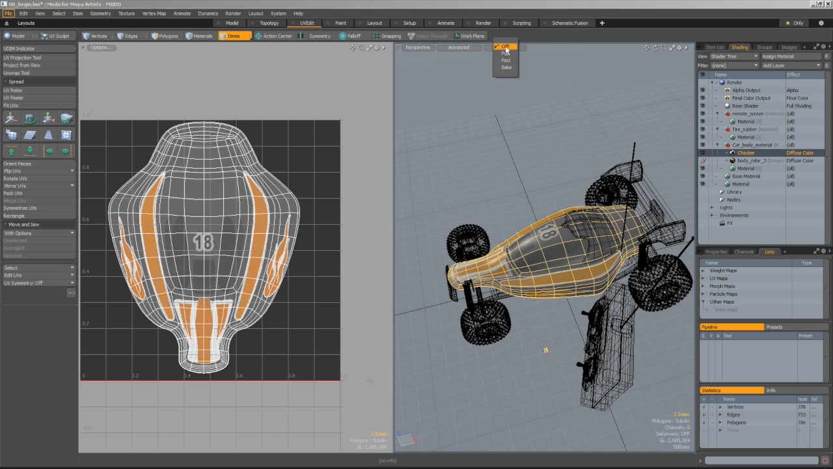The width and height of the screenshot is (833, 469).
Task: Hide the Base Shader layer
Action: 702,106
